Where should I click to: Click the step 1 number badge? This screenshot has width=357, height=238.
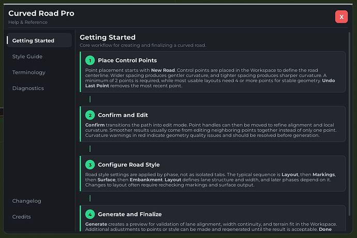click(90, 61)
